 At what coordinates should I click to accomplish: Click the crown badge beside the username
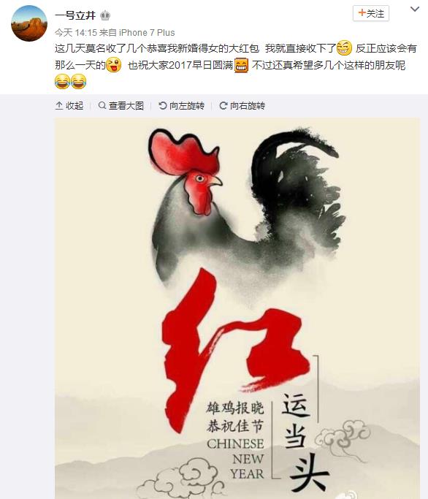(105, 15)
